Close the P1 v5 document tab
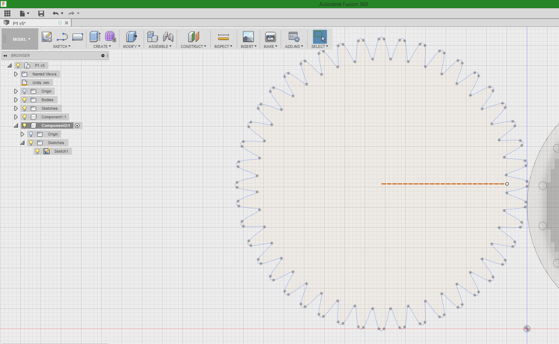Screen dimensions: 559x344 pyautogui.click(x=67, y=23)
